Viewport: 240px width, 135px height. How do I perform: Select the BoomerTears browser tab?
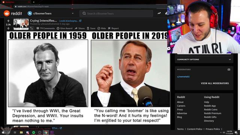pos(16,2)
